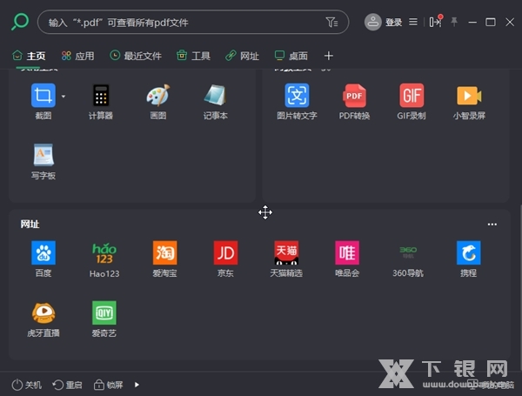Click the 网址 section heading
The image size is (522, 396).
point(30,225)
